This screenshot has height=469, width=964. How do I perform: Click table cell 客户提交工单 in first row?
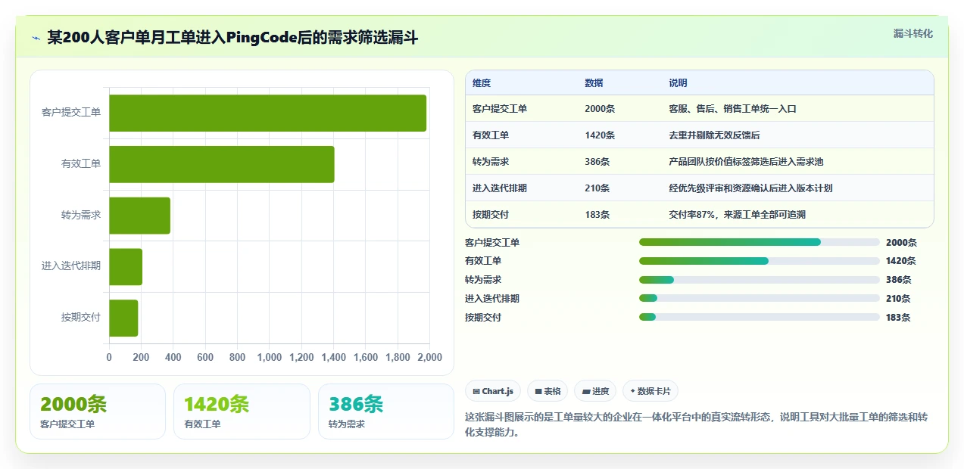pos(500,109)
